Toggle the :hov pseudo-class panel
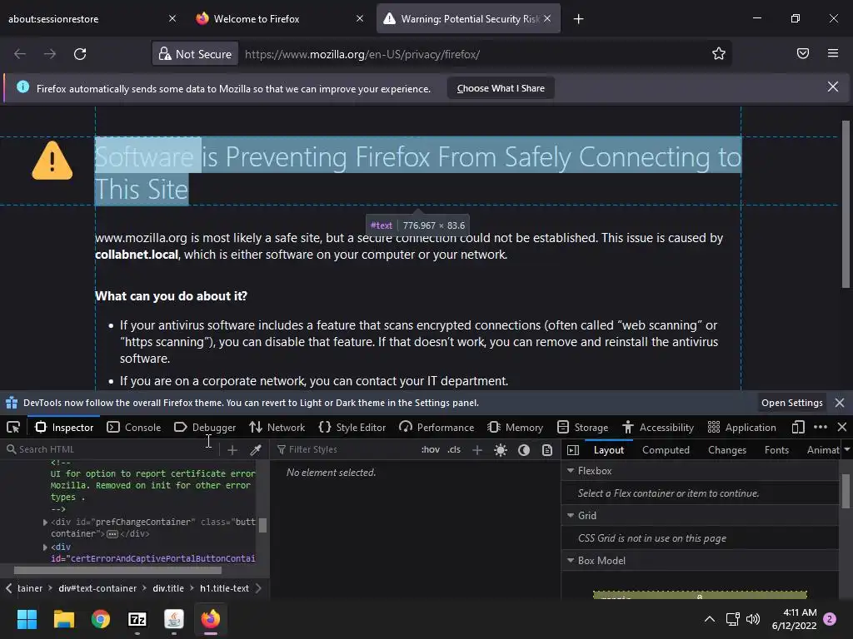 pyautogui.click(x=431, y=450)
